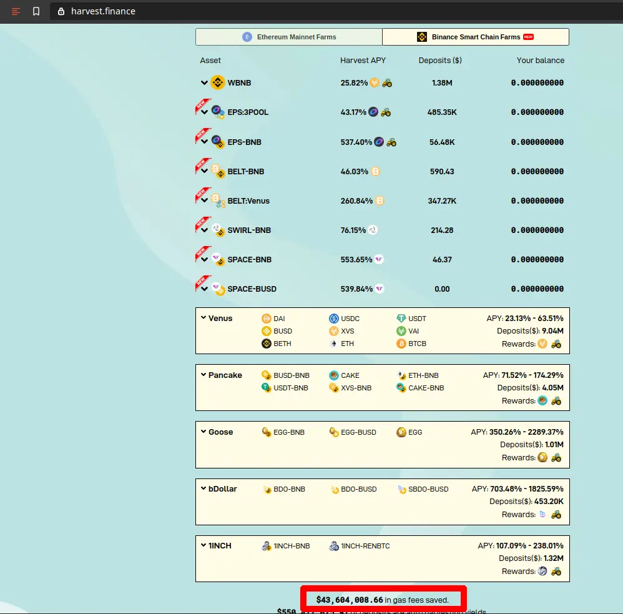Expand the SPACE-BUSD row chevron
Image resolution: width=623 pixels, height=614 pixels.
tap(204, 289)
